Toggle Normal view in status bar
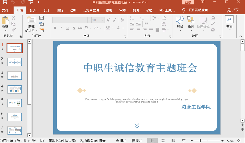Viewport: 245px width, 143px height. pyautogui.click(x=153, y=140)
